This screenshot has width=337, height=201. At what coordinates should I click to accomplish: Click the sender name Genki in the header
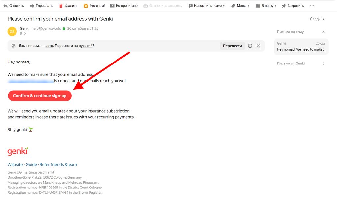click(24, 28)
